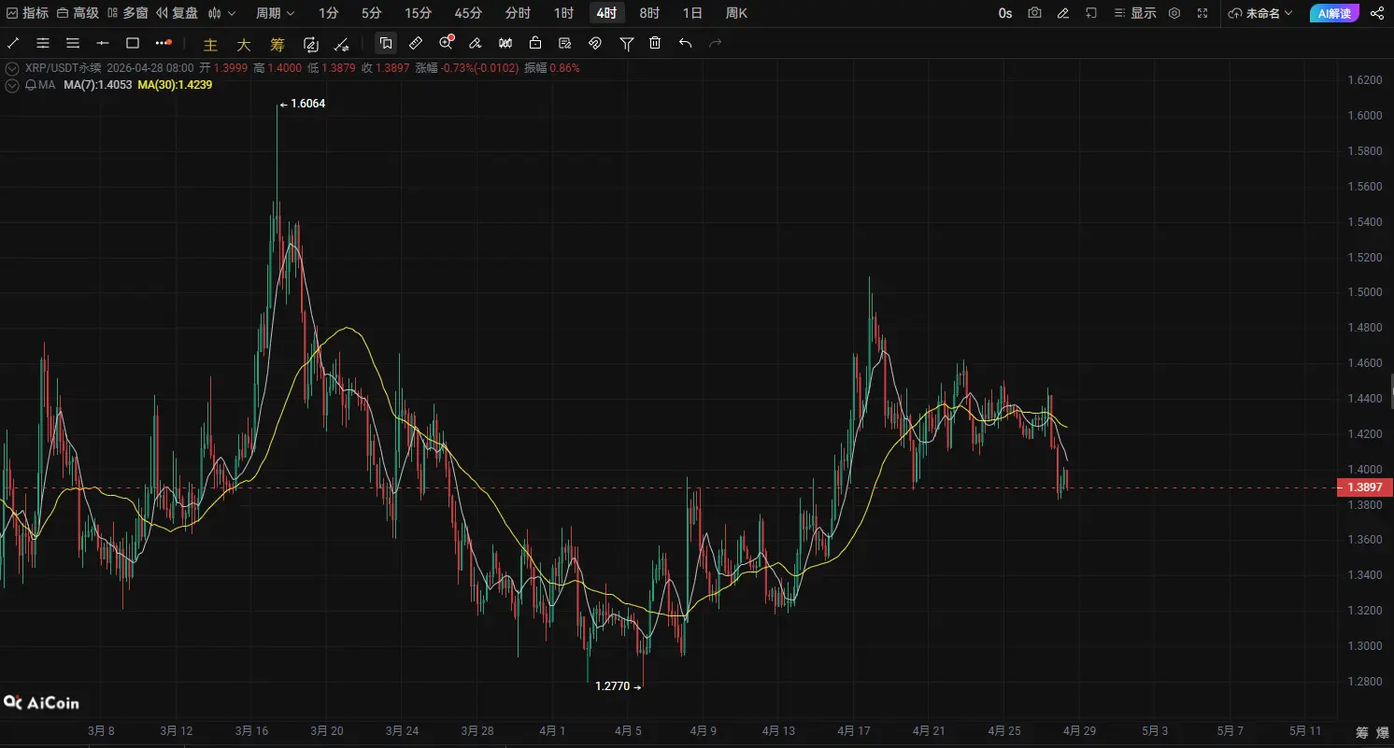
Task: Click the line-eraser tool icon
Action: tap(342, 44)
